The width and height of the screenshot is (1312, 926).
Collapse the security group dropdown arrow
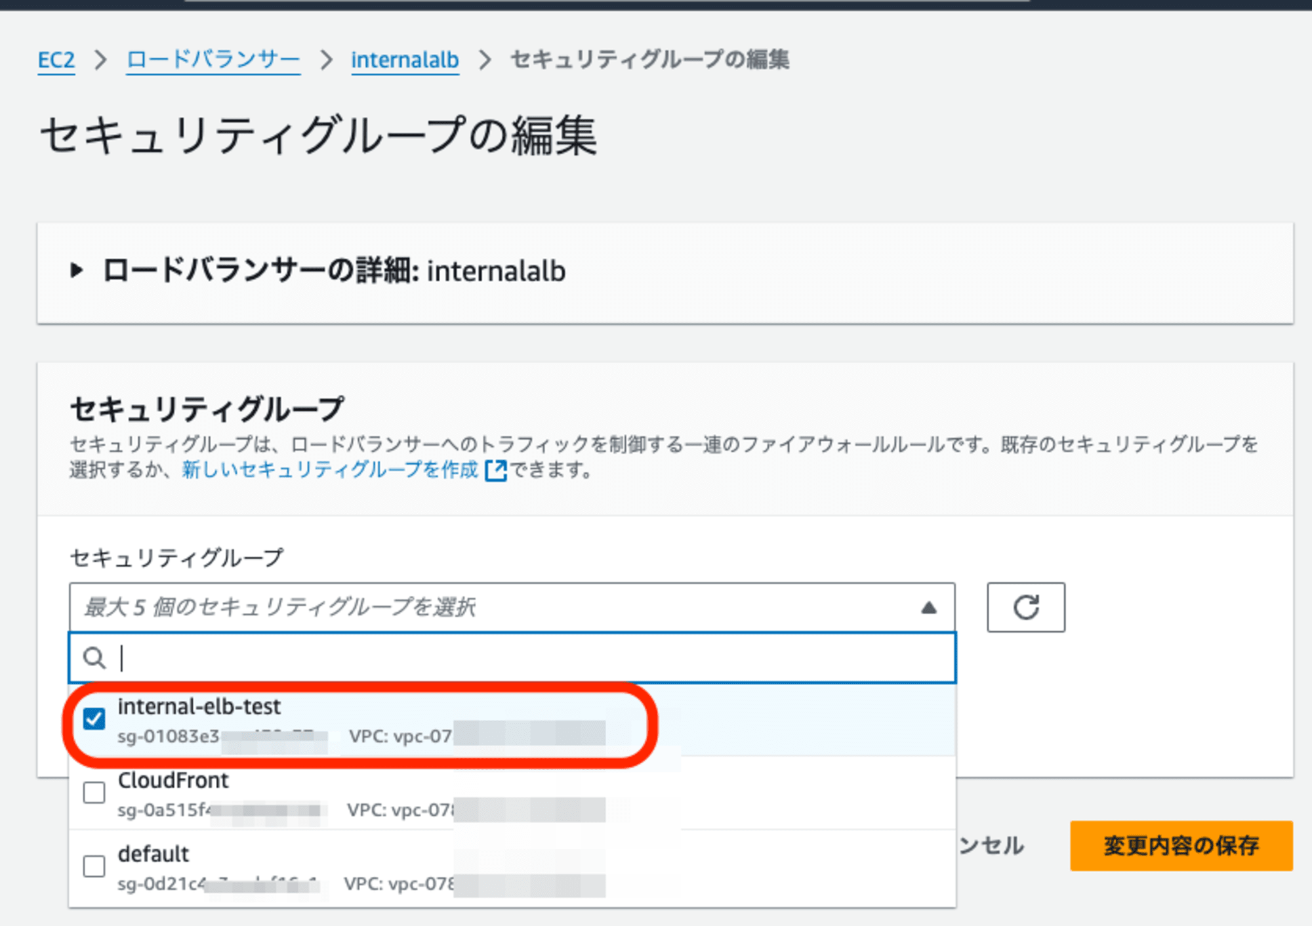(x=928, y=608)
